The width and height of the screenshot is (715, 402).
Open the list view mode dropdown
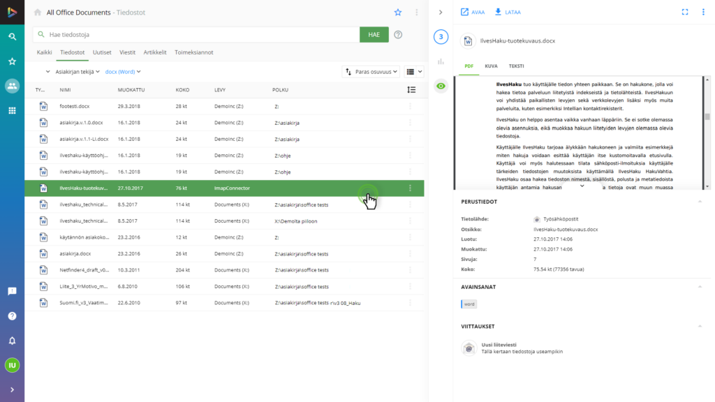415,72
